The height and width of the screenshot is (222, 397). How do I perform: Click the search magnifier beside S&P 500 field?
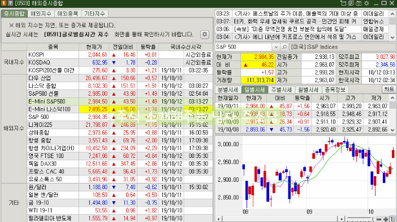[x=284, y=47]
